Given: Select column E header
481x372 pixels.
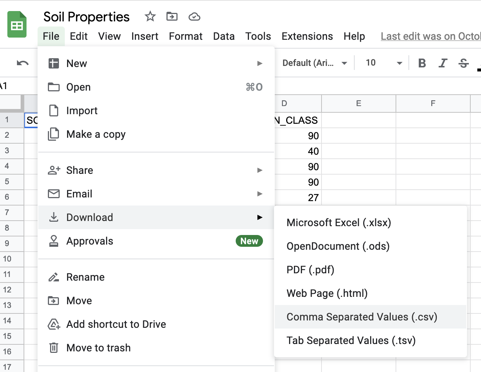Looking at the screenshot, I should pyautogui.click(x=358, y=103).
